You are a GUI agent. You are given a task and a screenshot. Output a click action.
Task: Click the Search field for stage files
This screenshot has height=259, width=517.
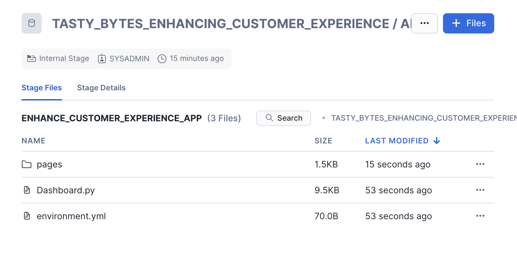click(283, 118)
